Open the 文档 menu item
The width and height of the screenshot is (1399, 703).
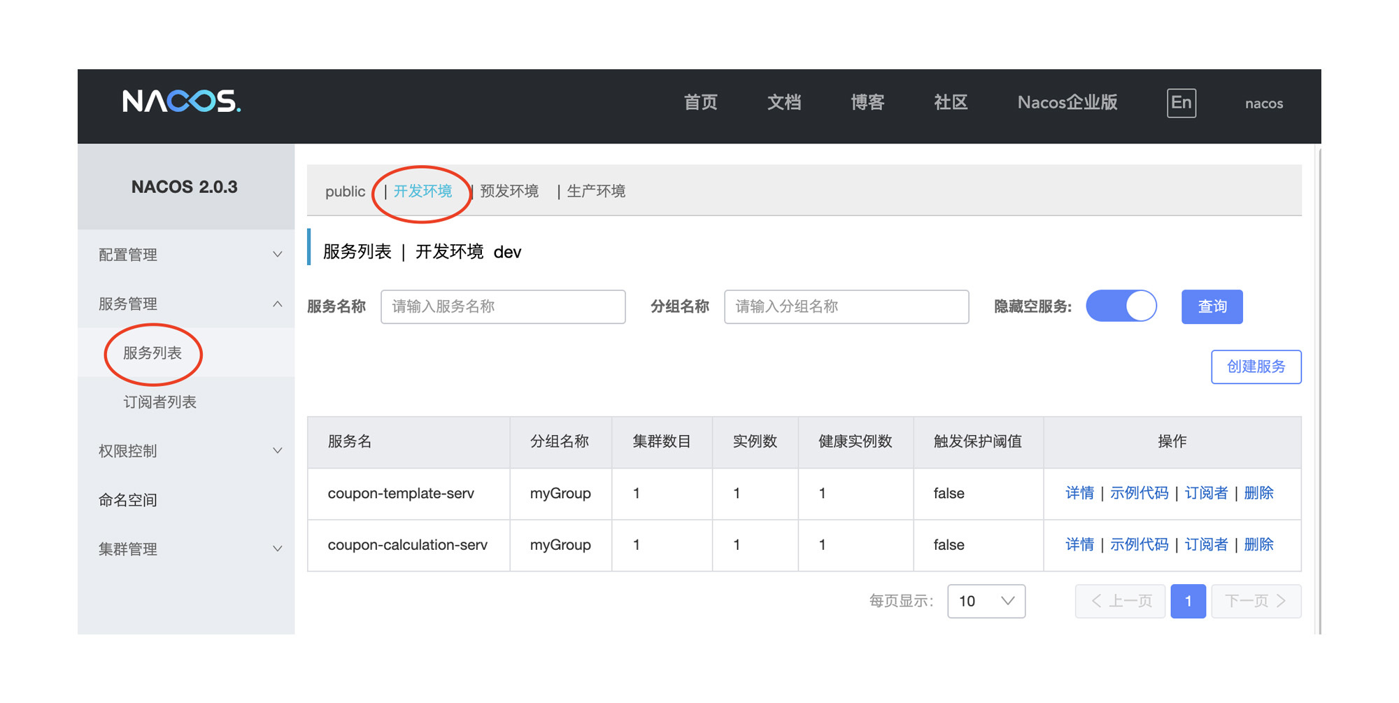(x=783, y=103)
